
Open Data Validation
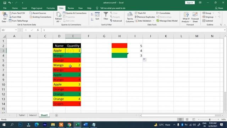click(x=143, y=21)
